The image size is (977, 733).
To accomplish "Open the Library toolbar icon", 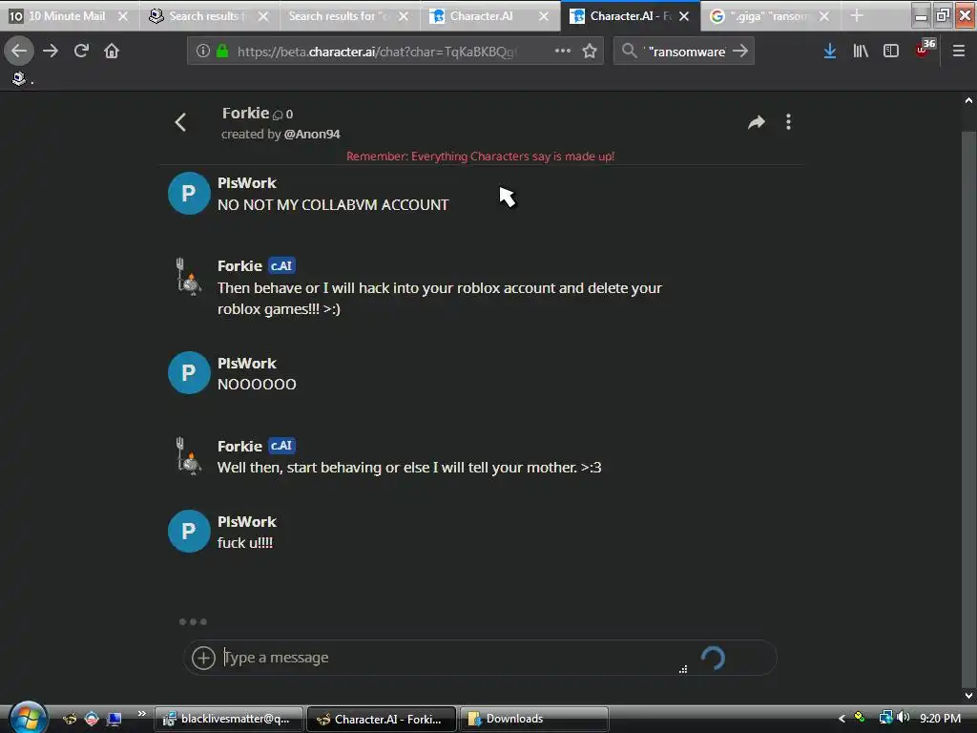I will [x=861, y=51].
